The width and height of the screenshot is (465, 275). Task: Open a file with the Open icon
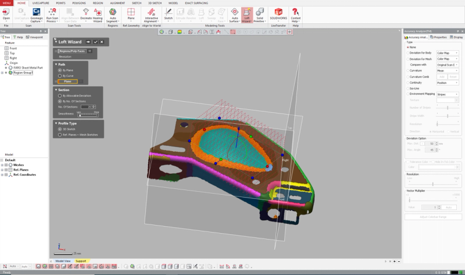[6, 15]
